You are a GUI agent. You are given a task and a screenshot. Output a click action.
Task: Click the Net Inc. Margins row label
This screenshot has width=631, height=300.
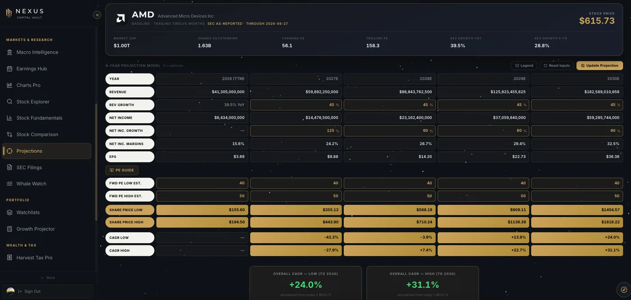pyautogui.click(x=130, y=144)
